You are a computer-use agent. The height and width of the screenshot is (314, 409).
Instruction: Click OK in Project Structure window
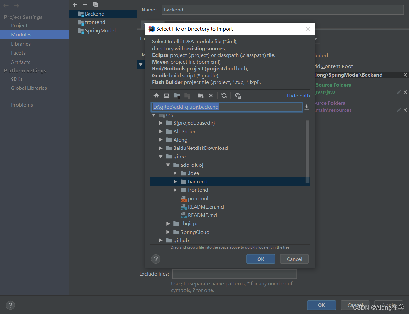tap(321, 305)
